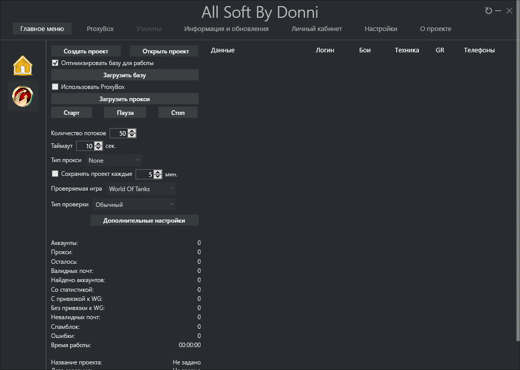520x370 pixels.
Task: Open 'Дополнительные настройки' button
Action: tap(144, 221)
